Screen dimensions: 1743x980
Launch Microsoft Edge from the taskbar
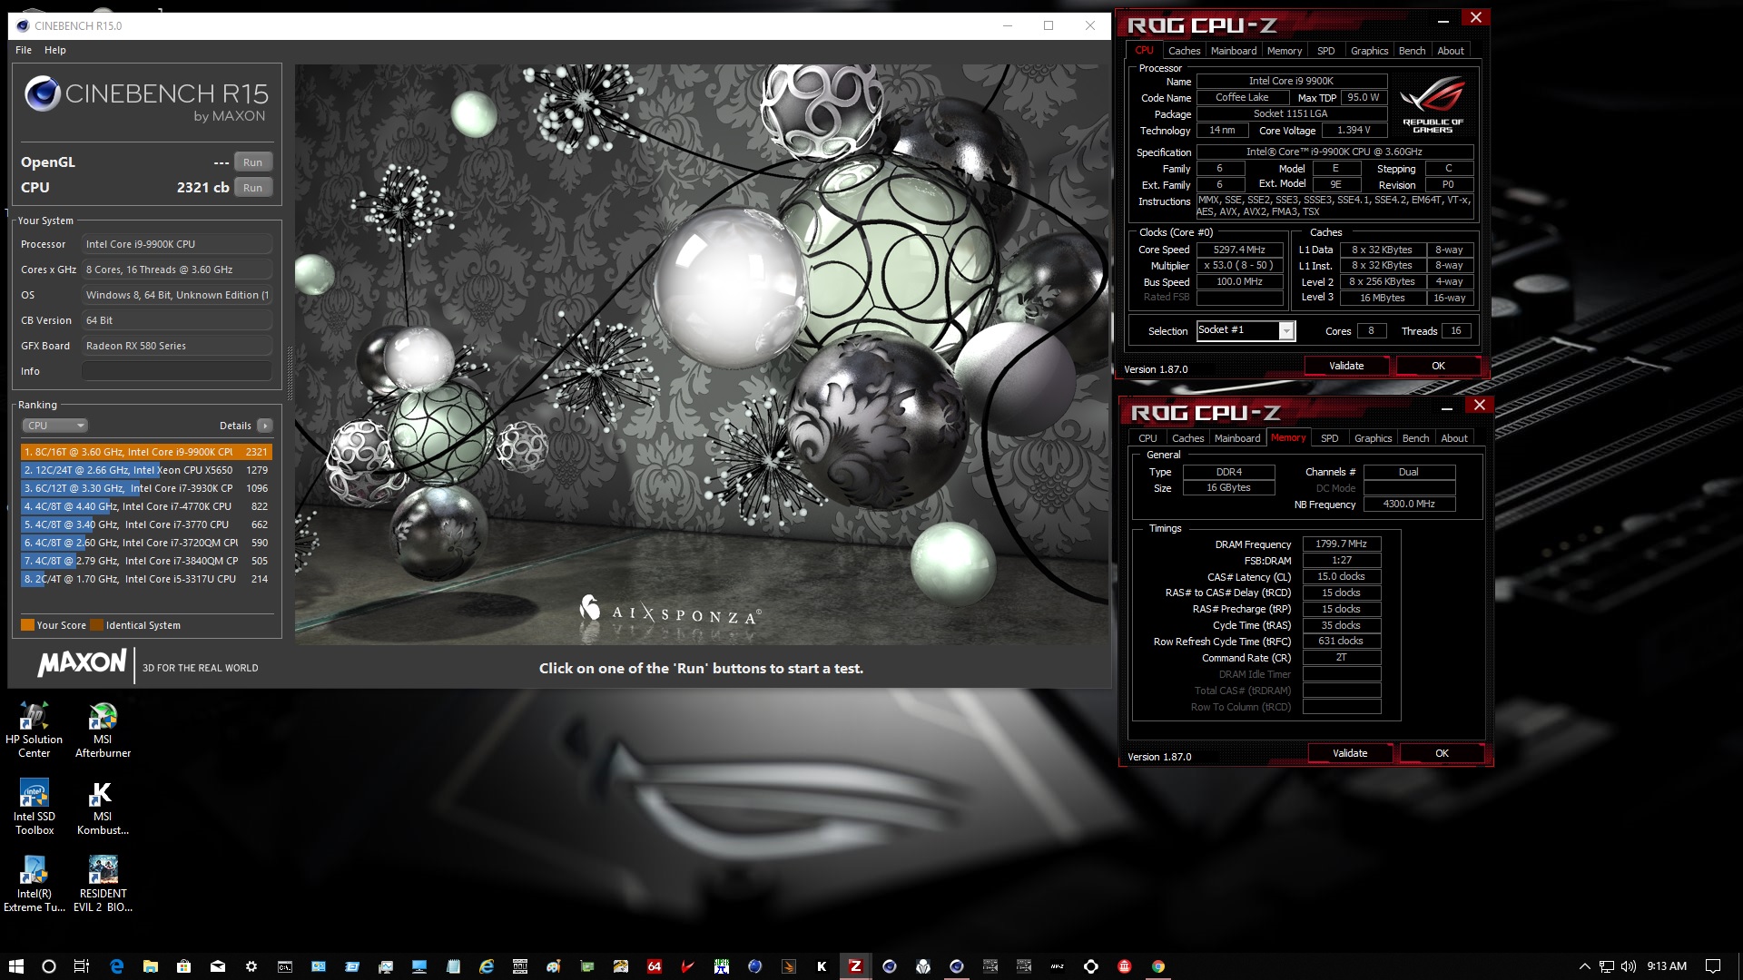[x=116, y=966]
